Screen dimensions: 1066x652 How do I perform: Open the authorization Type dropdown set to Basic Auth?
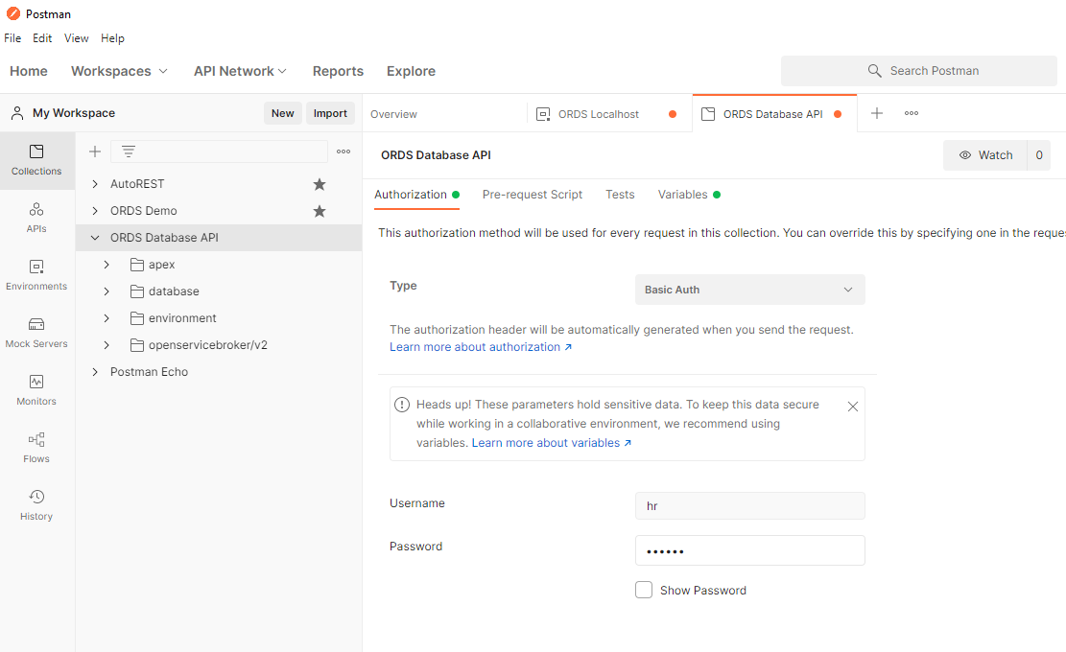click(x=750, y=290)
